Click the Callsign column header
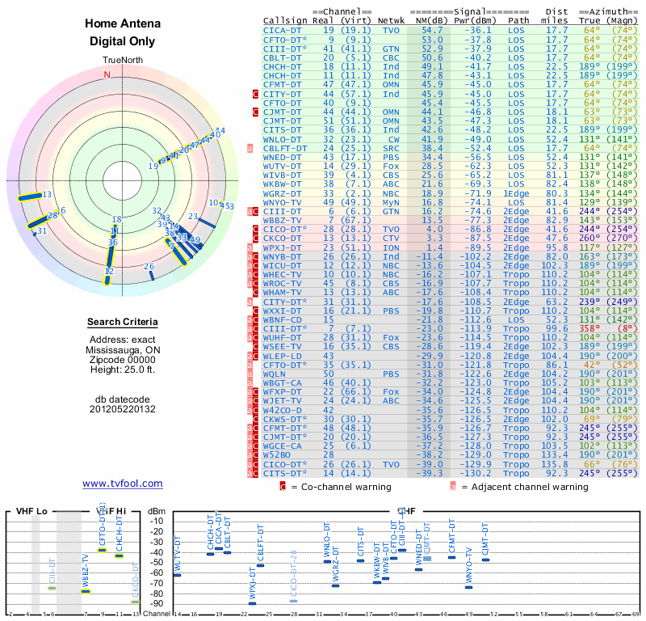646x621 pixels. 285,21
